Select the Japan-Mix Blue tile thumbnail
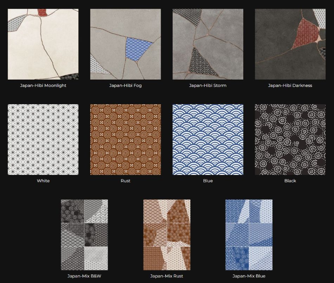 249,235
